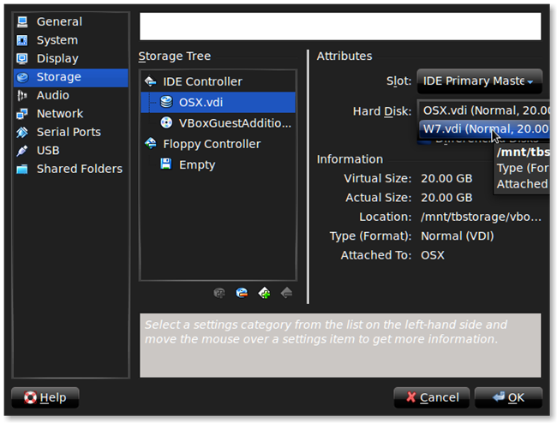The width and height of the screenshot is (557, 423).
Task: Click the Cancel button
Action: [x=432, y=398]
